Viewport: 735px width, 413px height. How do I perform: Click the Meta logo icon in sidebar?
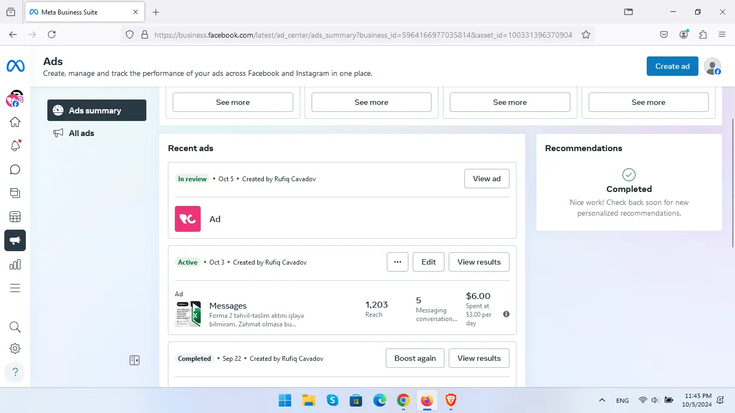tap(15, 66)
